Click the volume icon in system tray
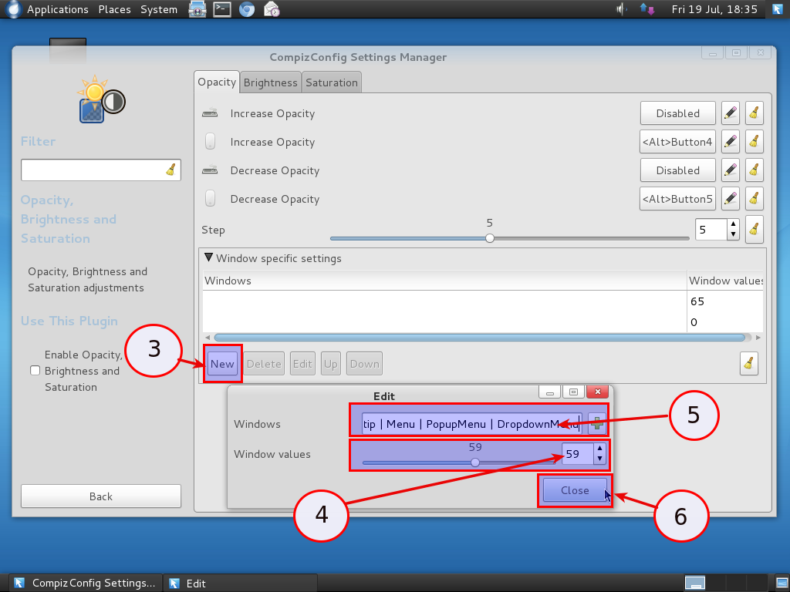Viewport: 790px width, 592px height. point(621,9)
